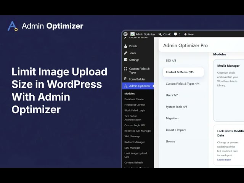Click the WordPress logo in admin bar

click(125, 34)
